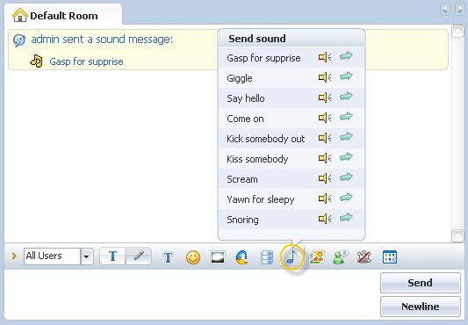Screen dimensions: 468x325
Task: Preview the Kick somebody out sound
Action: tap(325, 138)
